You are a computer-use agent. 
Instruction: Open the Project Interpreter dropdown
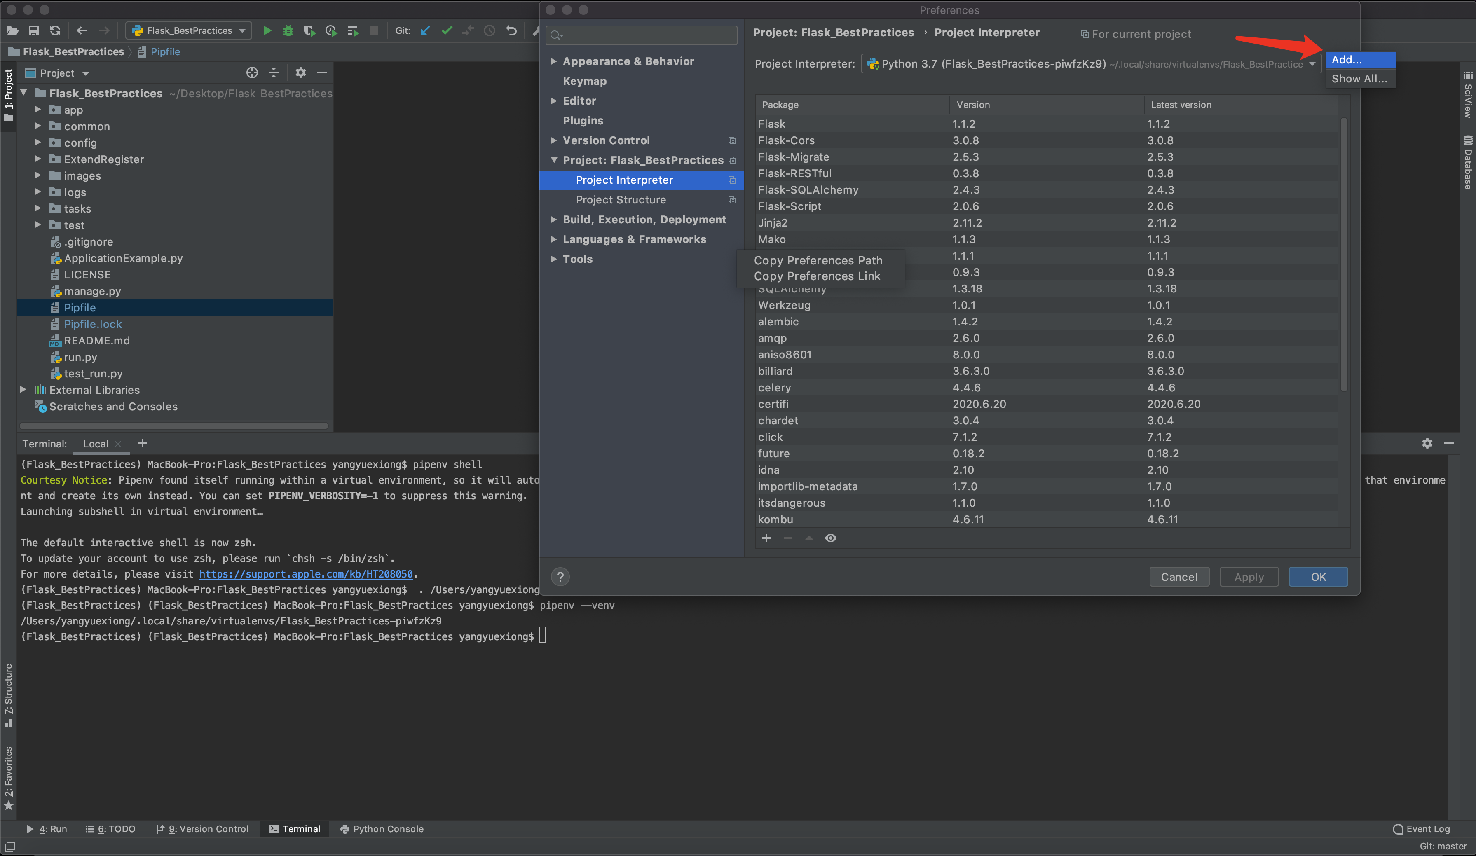pos(1312,64)
